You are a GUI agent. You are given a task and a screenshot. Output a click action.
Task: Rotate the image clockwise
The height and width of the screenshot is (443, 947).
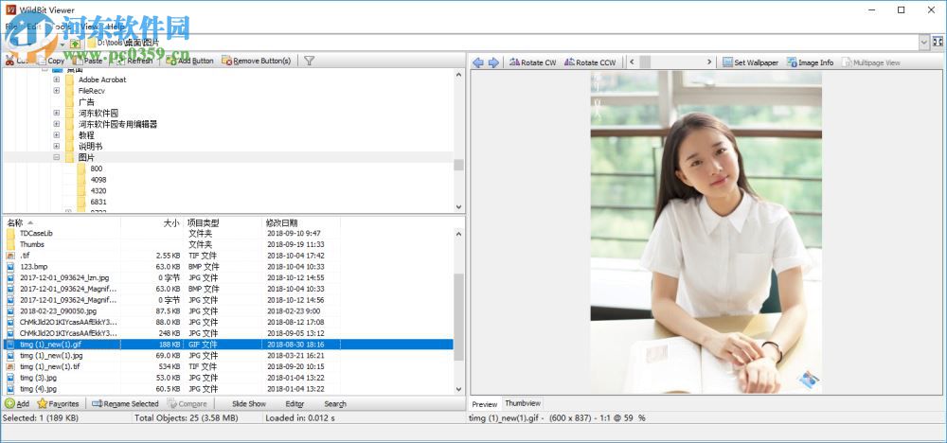532,62
